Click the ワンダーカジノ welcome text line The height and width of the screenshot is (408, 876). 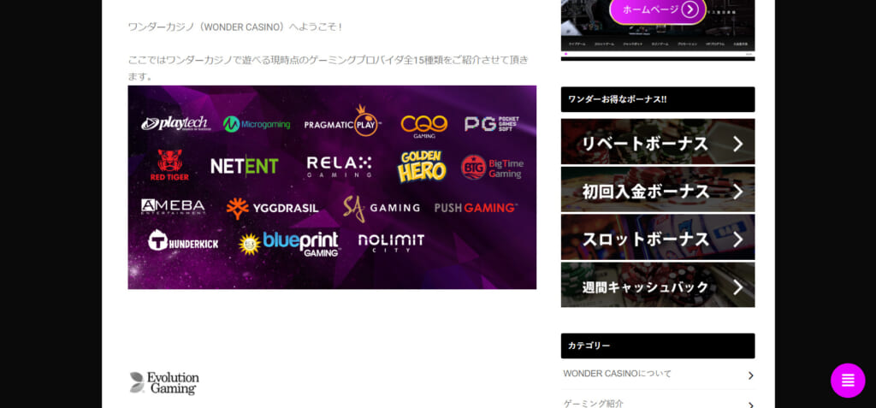click(235, 27)
